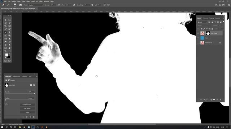Switch to the Adjustments tab
231x129 pixels.
point(16,76)
